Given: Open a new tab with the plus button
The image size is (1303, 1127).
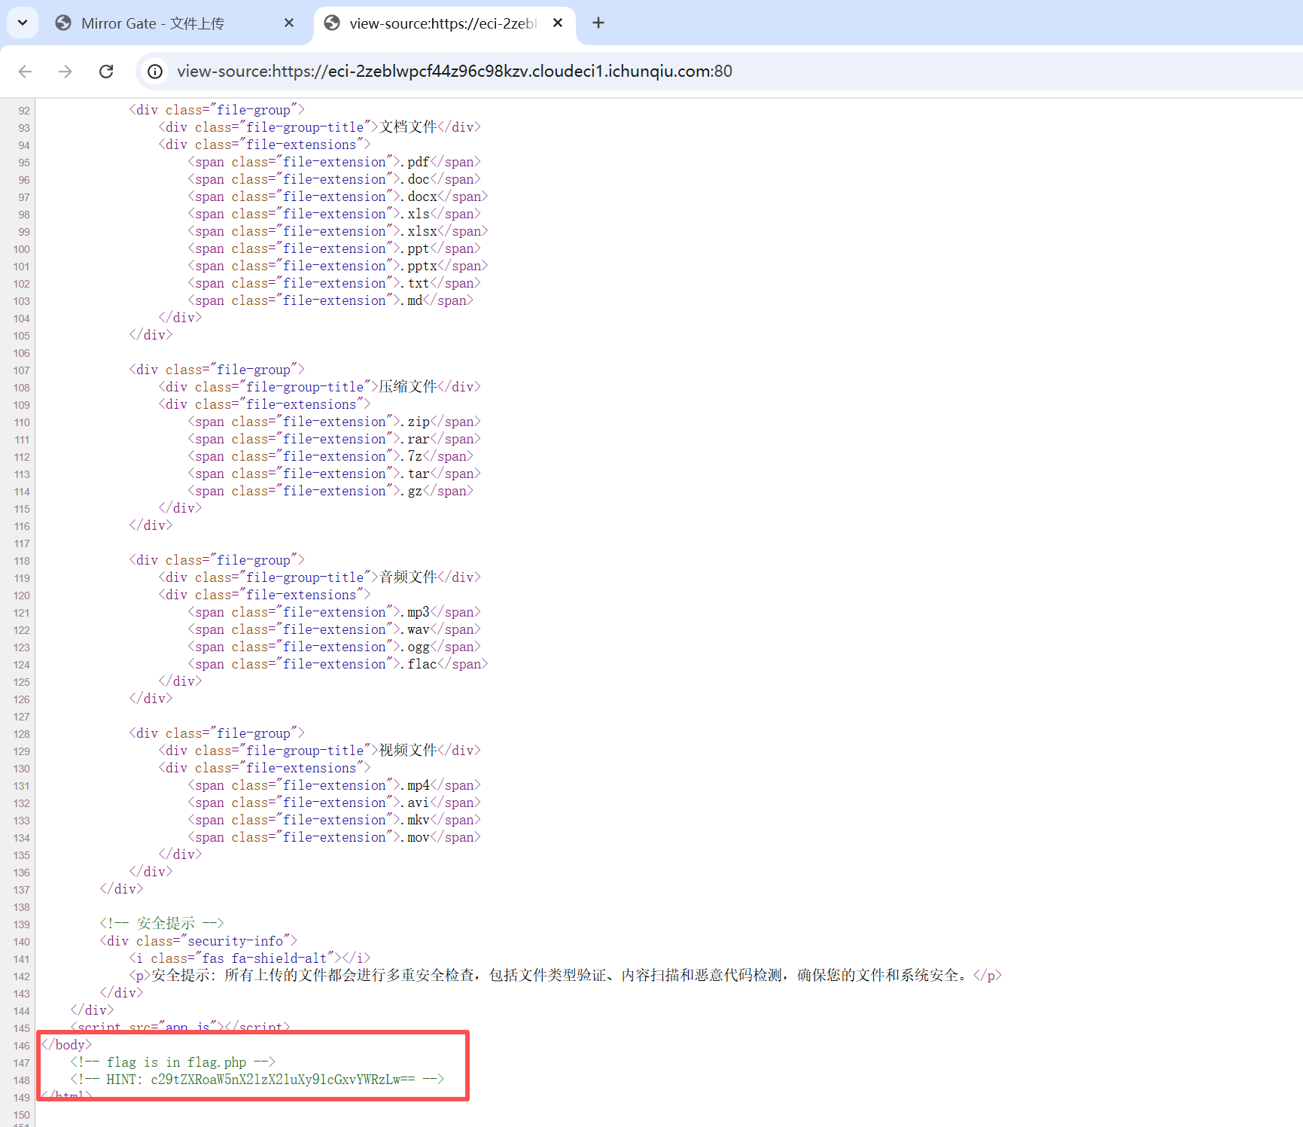Looking at the screenshot, I should (598, 23).
